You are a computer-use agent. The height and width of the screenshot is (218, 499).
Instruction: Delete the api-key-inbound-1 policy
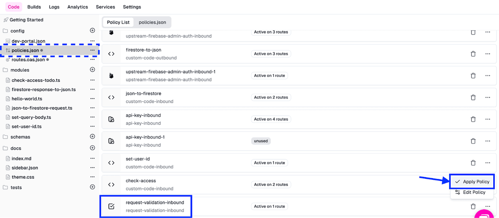pos(473,141)
